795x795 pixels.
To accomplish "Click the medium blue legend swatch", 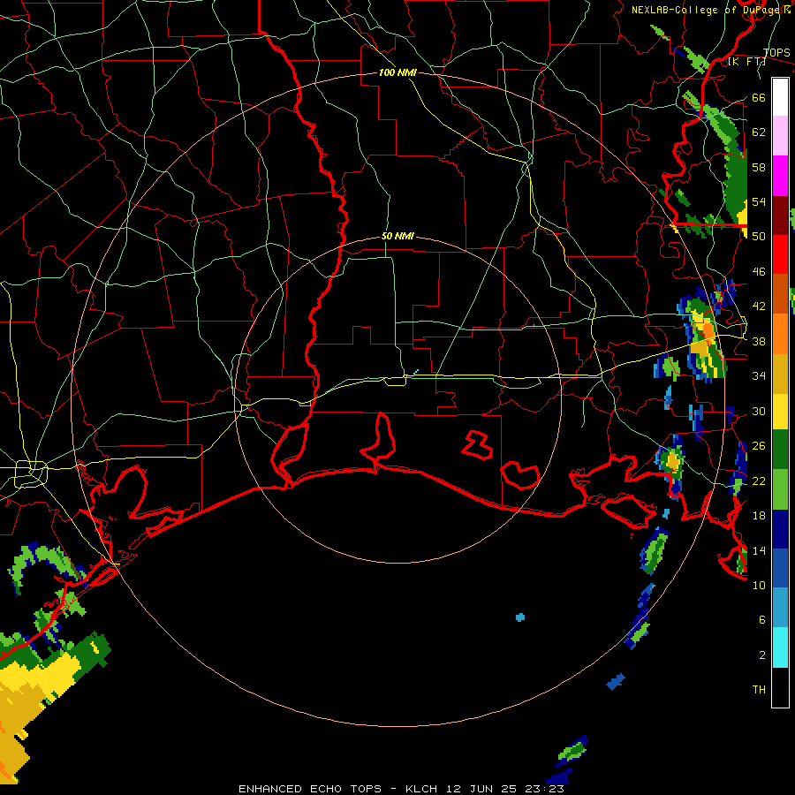I will coord(780,568).
